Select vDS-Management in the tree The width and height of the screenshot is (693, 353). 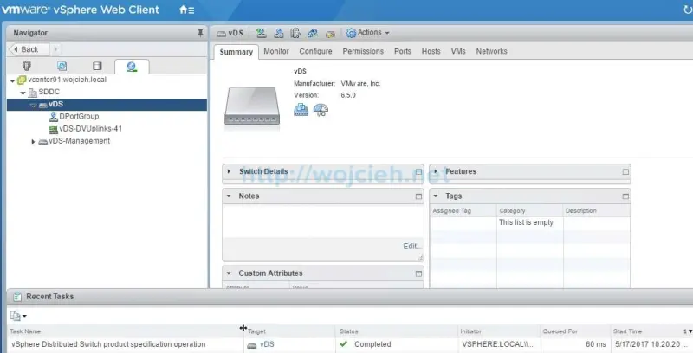[x=79, y=141]
